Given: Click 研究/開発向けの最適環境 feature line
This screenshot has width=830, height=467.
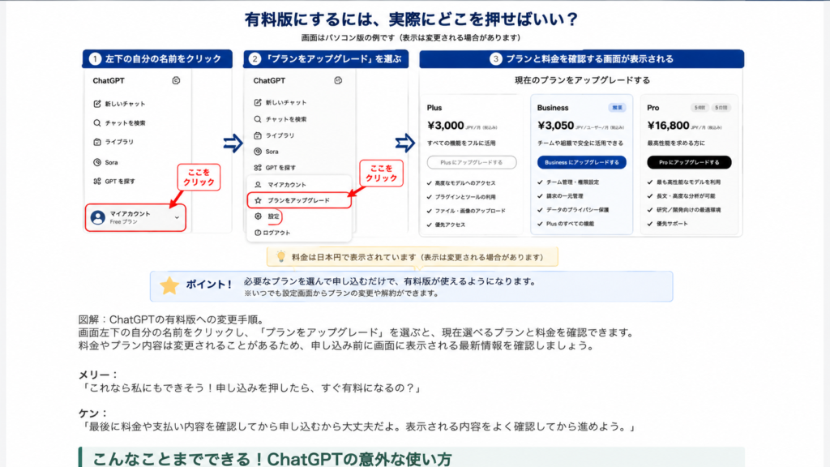Looking at the screenshot, I should tap(688, 210).
